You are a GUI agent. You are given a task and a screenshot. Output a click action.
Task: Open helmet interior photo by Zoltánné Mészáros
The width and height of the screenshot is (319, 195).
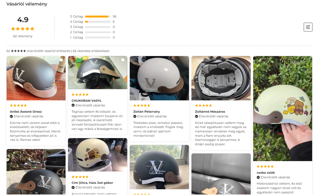[x=221, y=78]
